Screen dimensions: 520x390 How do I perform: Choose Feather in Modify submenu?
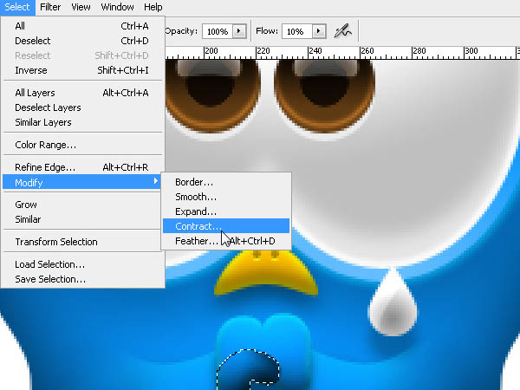[226, 241]
